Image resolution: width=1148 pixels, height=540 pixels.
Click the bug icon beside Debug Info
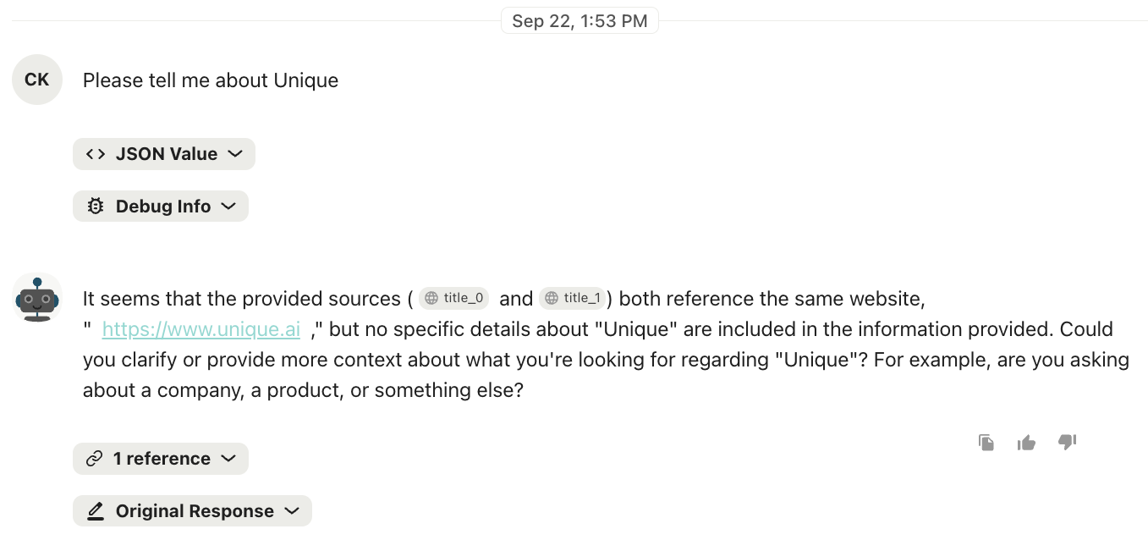pos(96,207)
